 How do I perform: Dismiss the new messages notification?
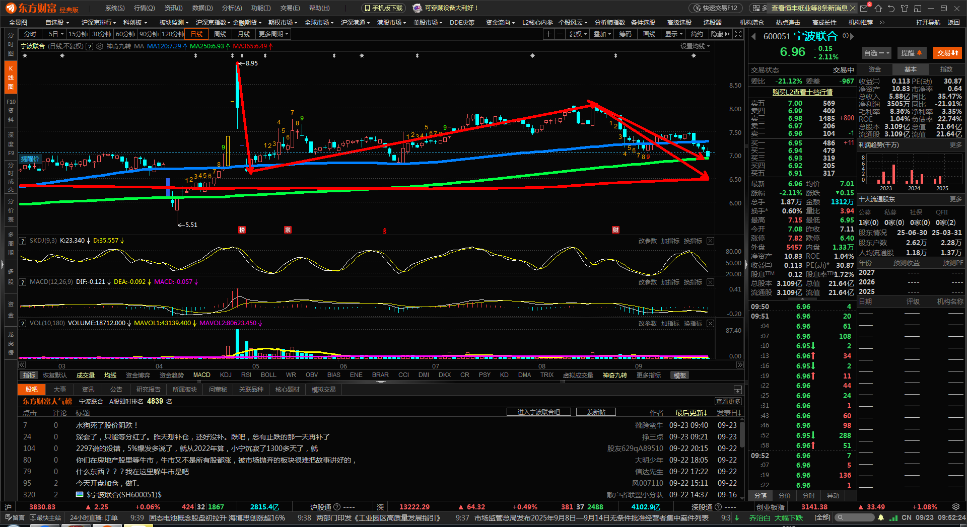(x=852, y=8)
